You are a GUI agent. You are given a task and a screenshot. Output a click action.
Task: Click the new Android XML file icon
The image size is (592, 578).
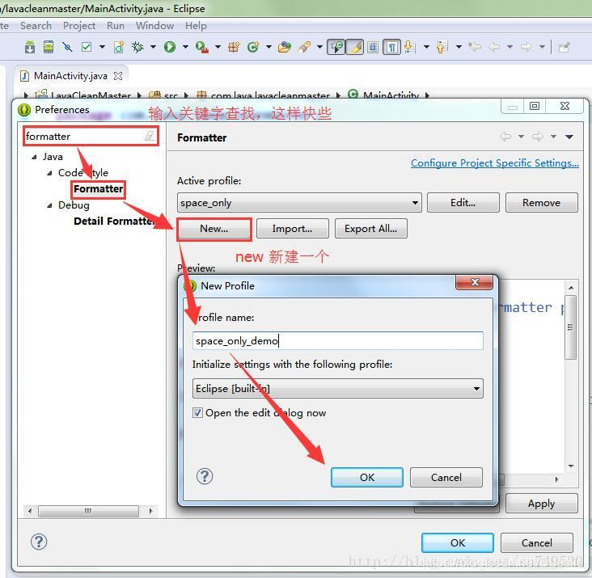click(x=119, y=47)
